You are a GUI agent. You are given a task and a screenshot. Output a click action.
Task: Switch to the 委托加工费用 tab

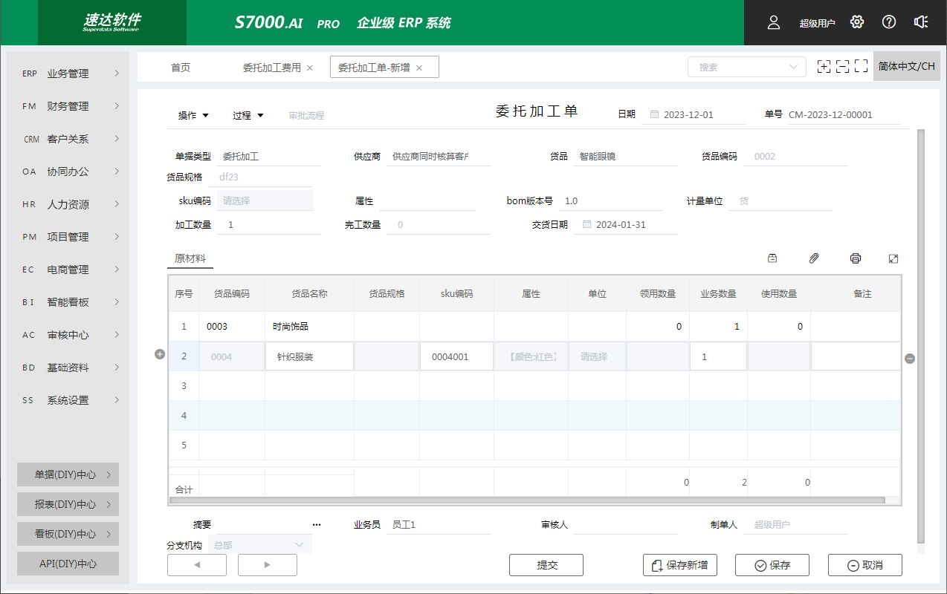272,68
